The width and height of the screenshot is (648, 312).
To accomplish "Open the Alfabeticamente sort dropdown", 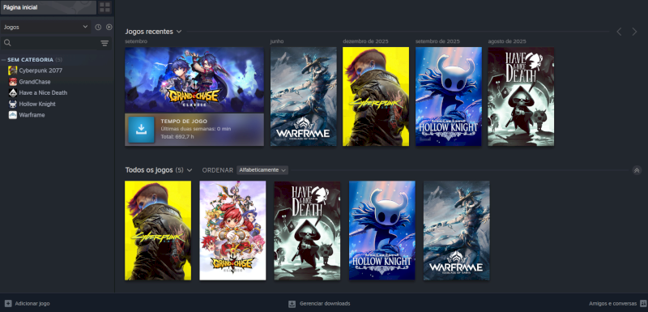I will 262,170.
